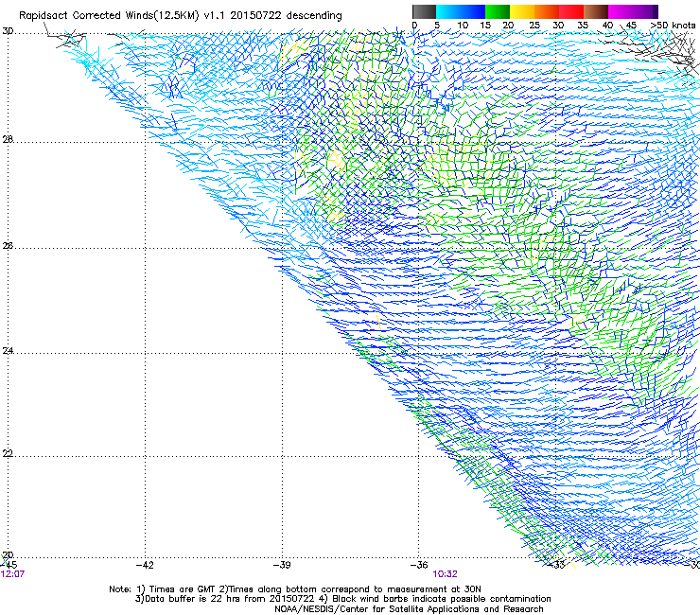Click the latitude label 28
Image resolution: width=700 pixels, height=615 pixels.
coord(8,140)
